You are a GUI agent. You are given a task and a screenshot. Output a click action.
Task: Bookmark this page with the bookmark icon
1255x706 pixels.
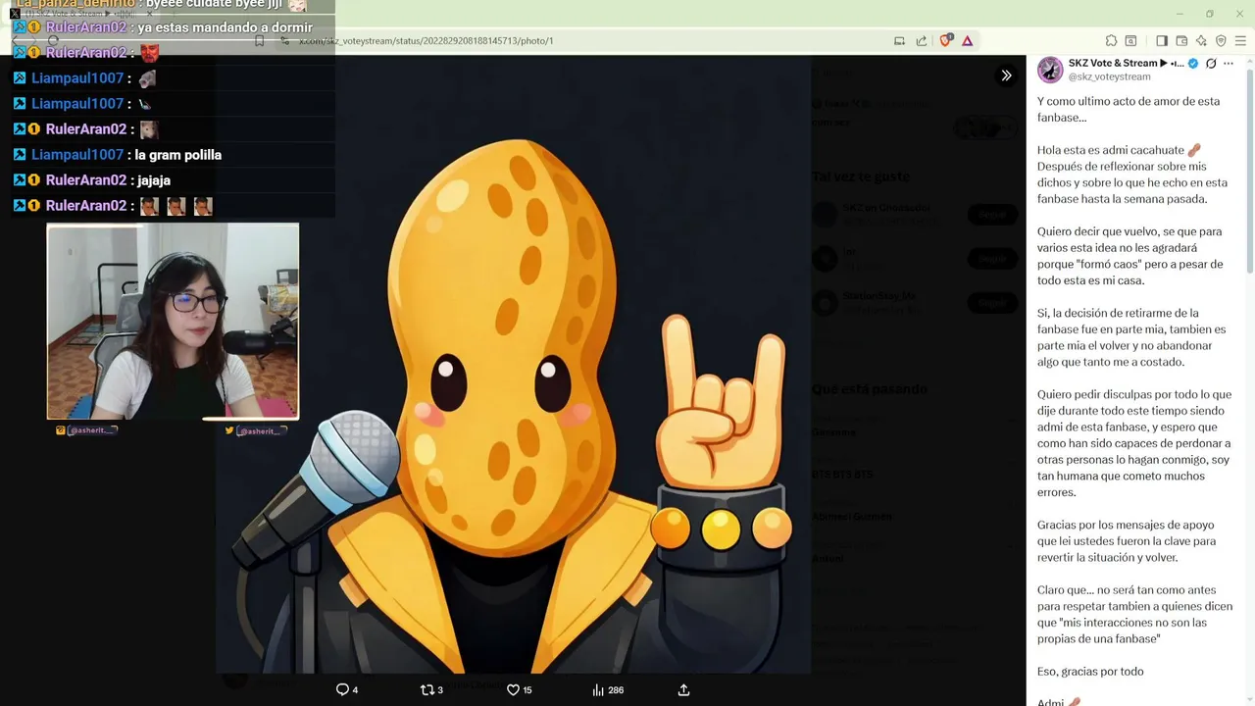[x=259, y=41]
